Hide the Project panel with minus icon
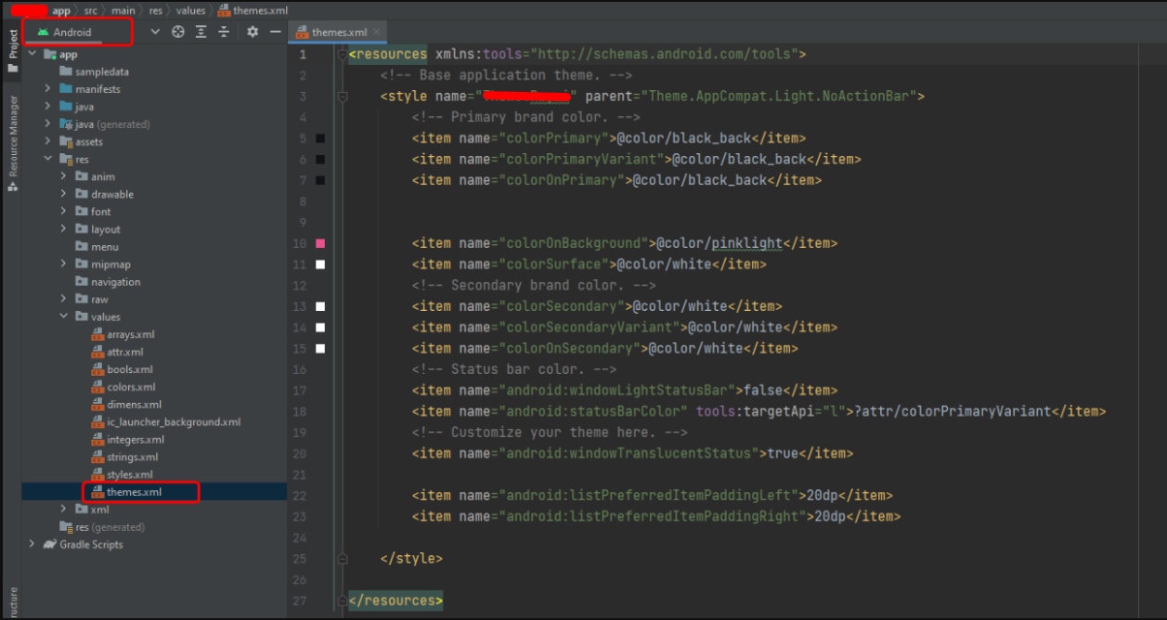Image resolution: width=1167 pixels, height=620 pixels. [x=275, y=32]
